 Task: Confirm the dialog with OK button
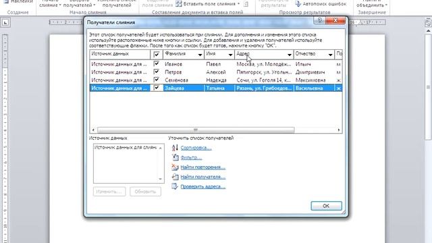[326, 206]
